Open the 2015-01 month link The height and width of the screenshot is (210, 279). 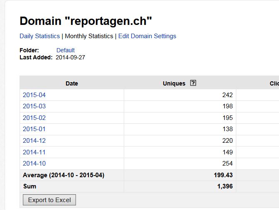tap(34, 129)
